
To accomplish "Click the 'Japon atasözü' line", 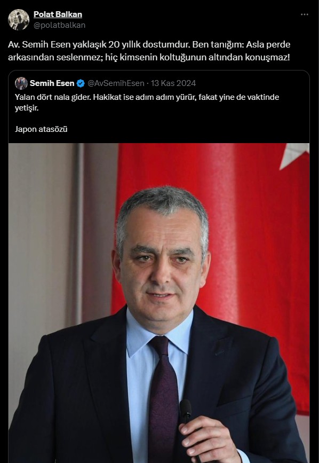I will (41, 129).
